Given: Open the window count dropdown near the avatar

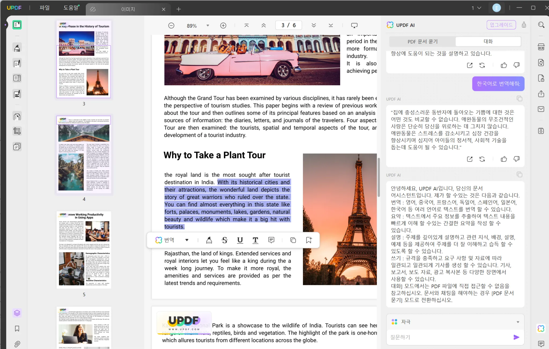Looking at the screenshot, I should pos(477,8).
